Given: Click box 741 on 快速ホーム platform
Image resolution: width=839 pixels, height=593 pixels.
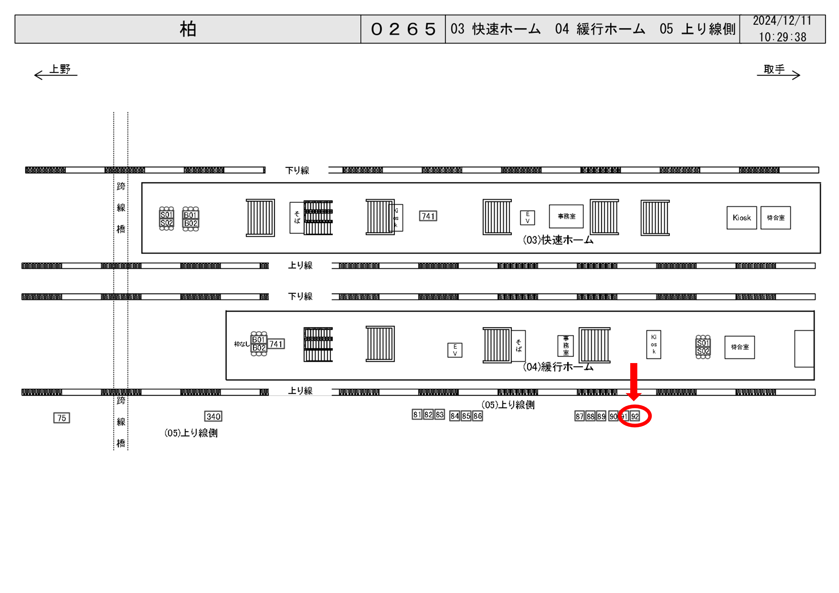Looking at the screenshot, I should click(428, 216).
